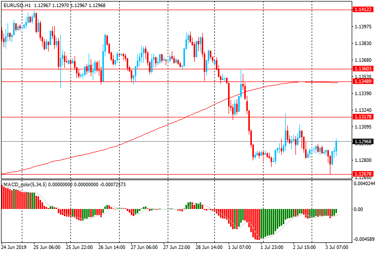Click the 1.13240 price scale value
This screenshot has height=253, width=375.
coord(363,110)
